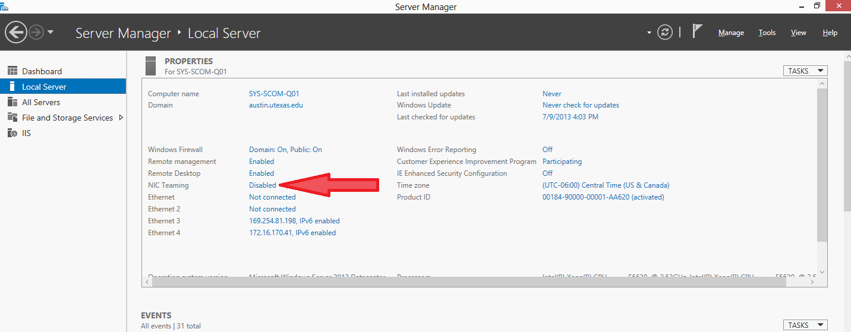
Task: Open the Properties TASKS dropdown
Action: [805, 71]
